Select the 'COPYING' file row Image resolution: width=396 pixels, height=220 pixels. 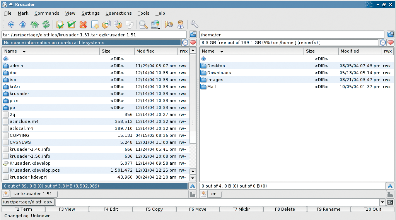pos(96,135)
